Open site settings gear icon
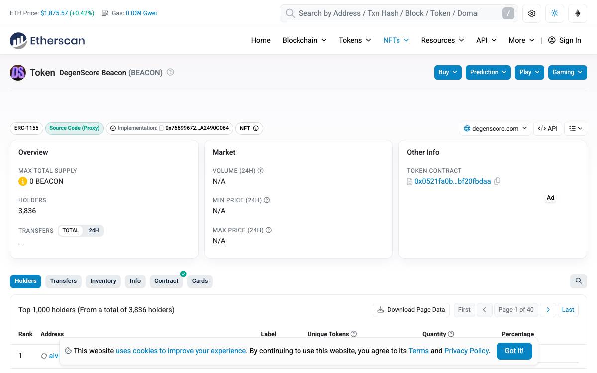This screenshot has width=597, height=373. pyautogui.click(x=532, y=13)
